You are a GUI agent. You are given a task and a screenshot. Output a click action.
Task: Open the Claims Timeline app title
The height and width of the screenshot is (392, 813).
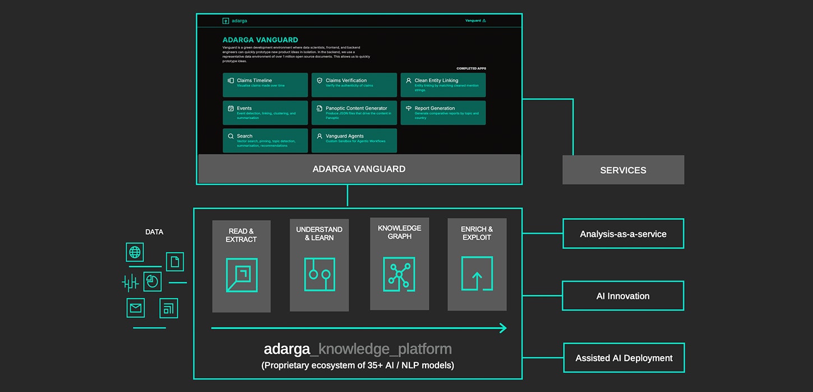(x=254, y=81)
